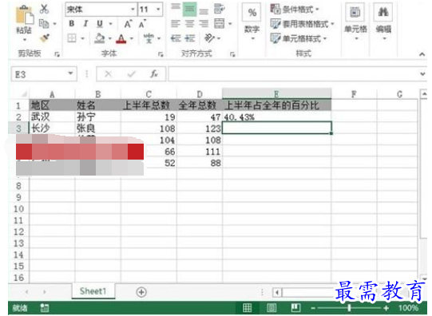
Task: Open the Name Box dropdown
Action: [70, 73]
